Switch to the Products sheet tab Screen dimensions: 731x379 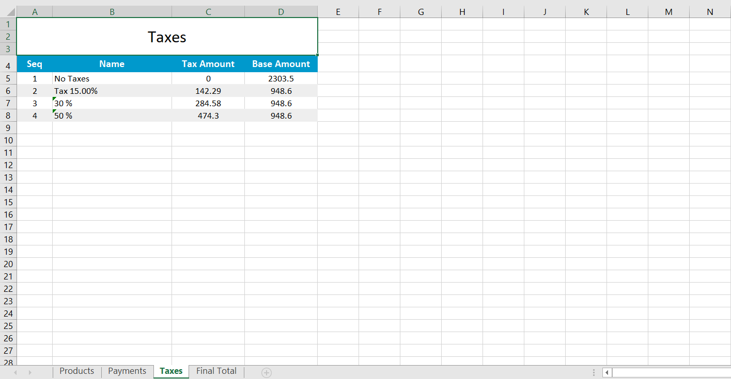[76, 371]
